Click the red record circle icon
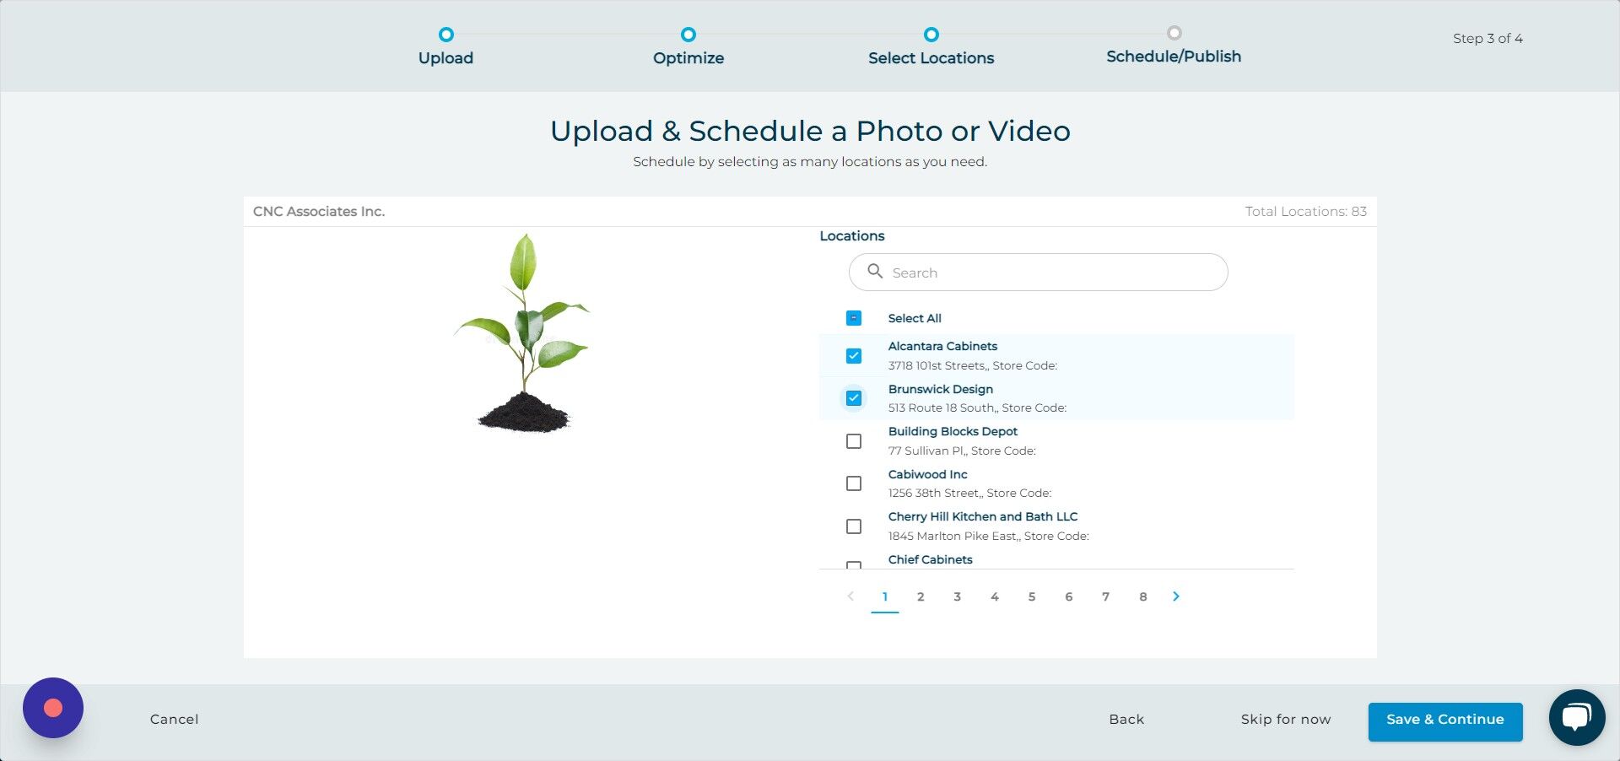Image resolution: width=1620 pixels, height=761 pixels. tap(53, 708)
